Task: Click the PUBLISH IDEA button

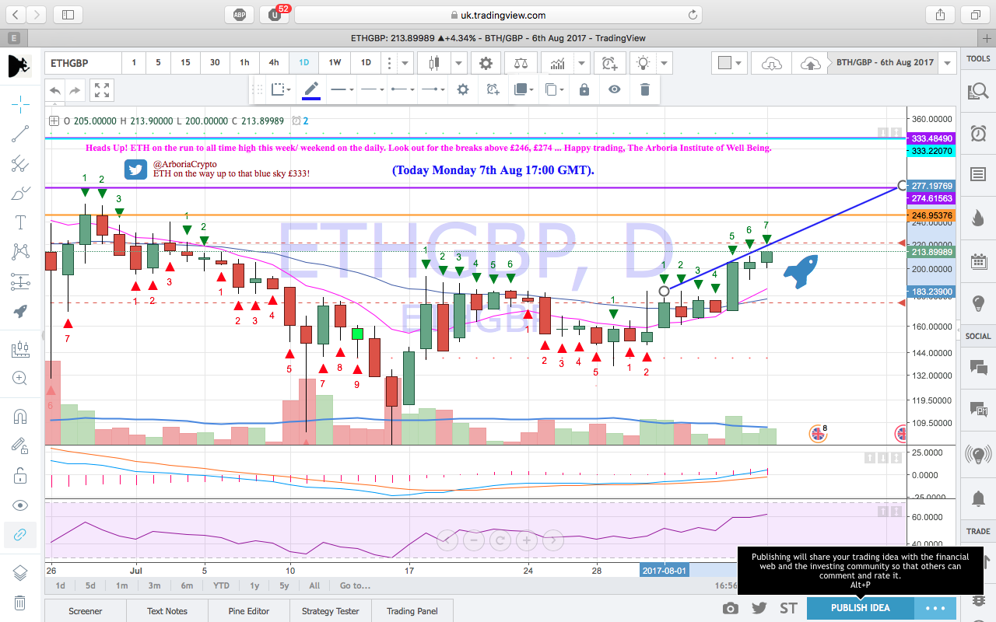Action: point(861,608)
